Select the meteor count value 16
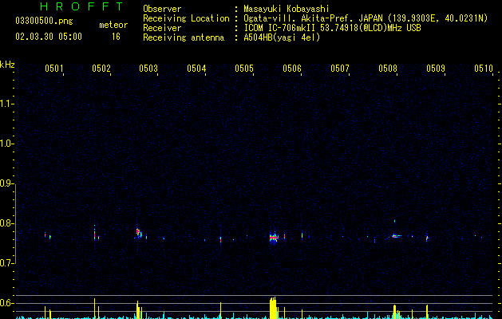 (x=116, y=37)
